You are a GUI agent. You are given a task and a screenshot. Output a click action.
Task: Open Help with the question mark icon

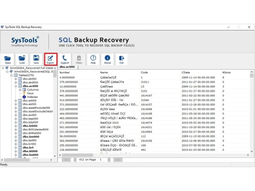(93, 60)
